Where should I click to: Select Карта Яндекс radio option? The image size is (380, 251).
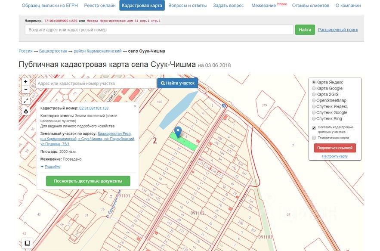click(314, 82)
